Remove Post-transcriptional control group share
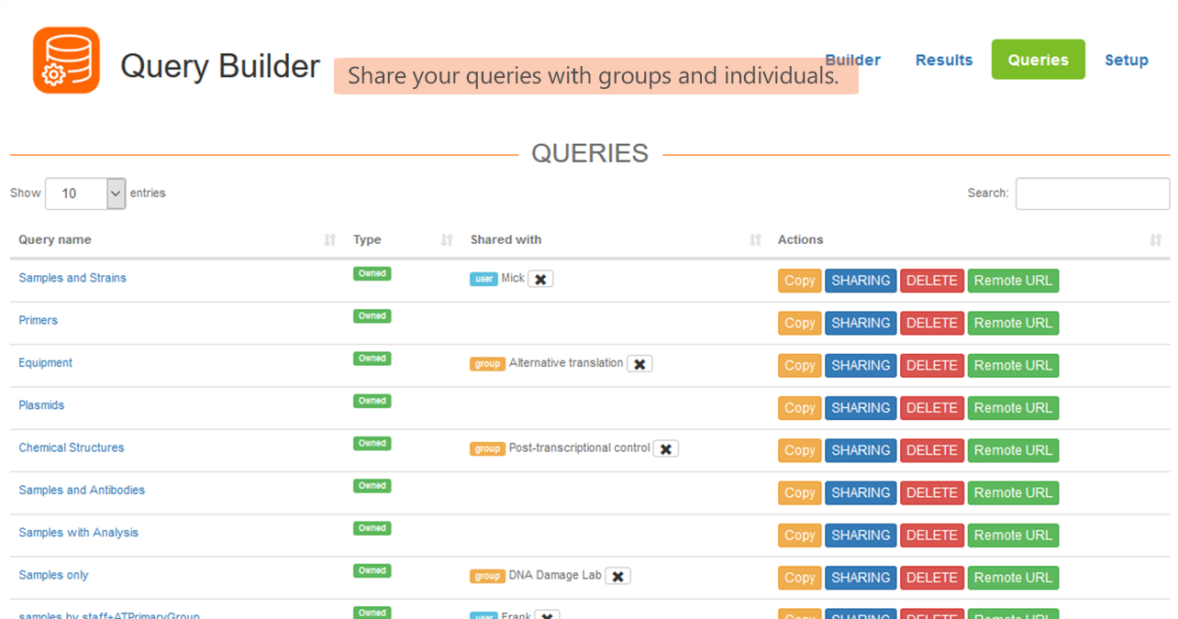 (x=666, y=448)
